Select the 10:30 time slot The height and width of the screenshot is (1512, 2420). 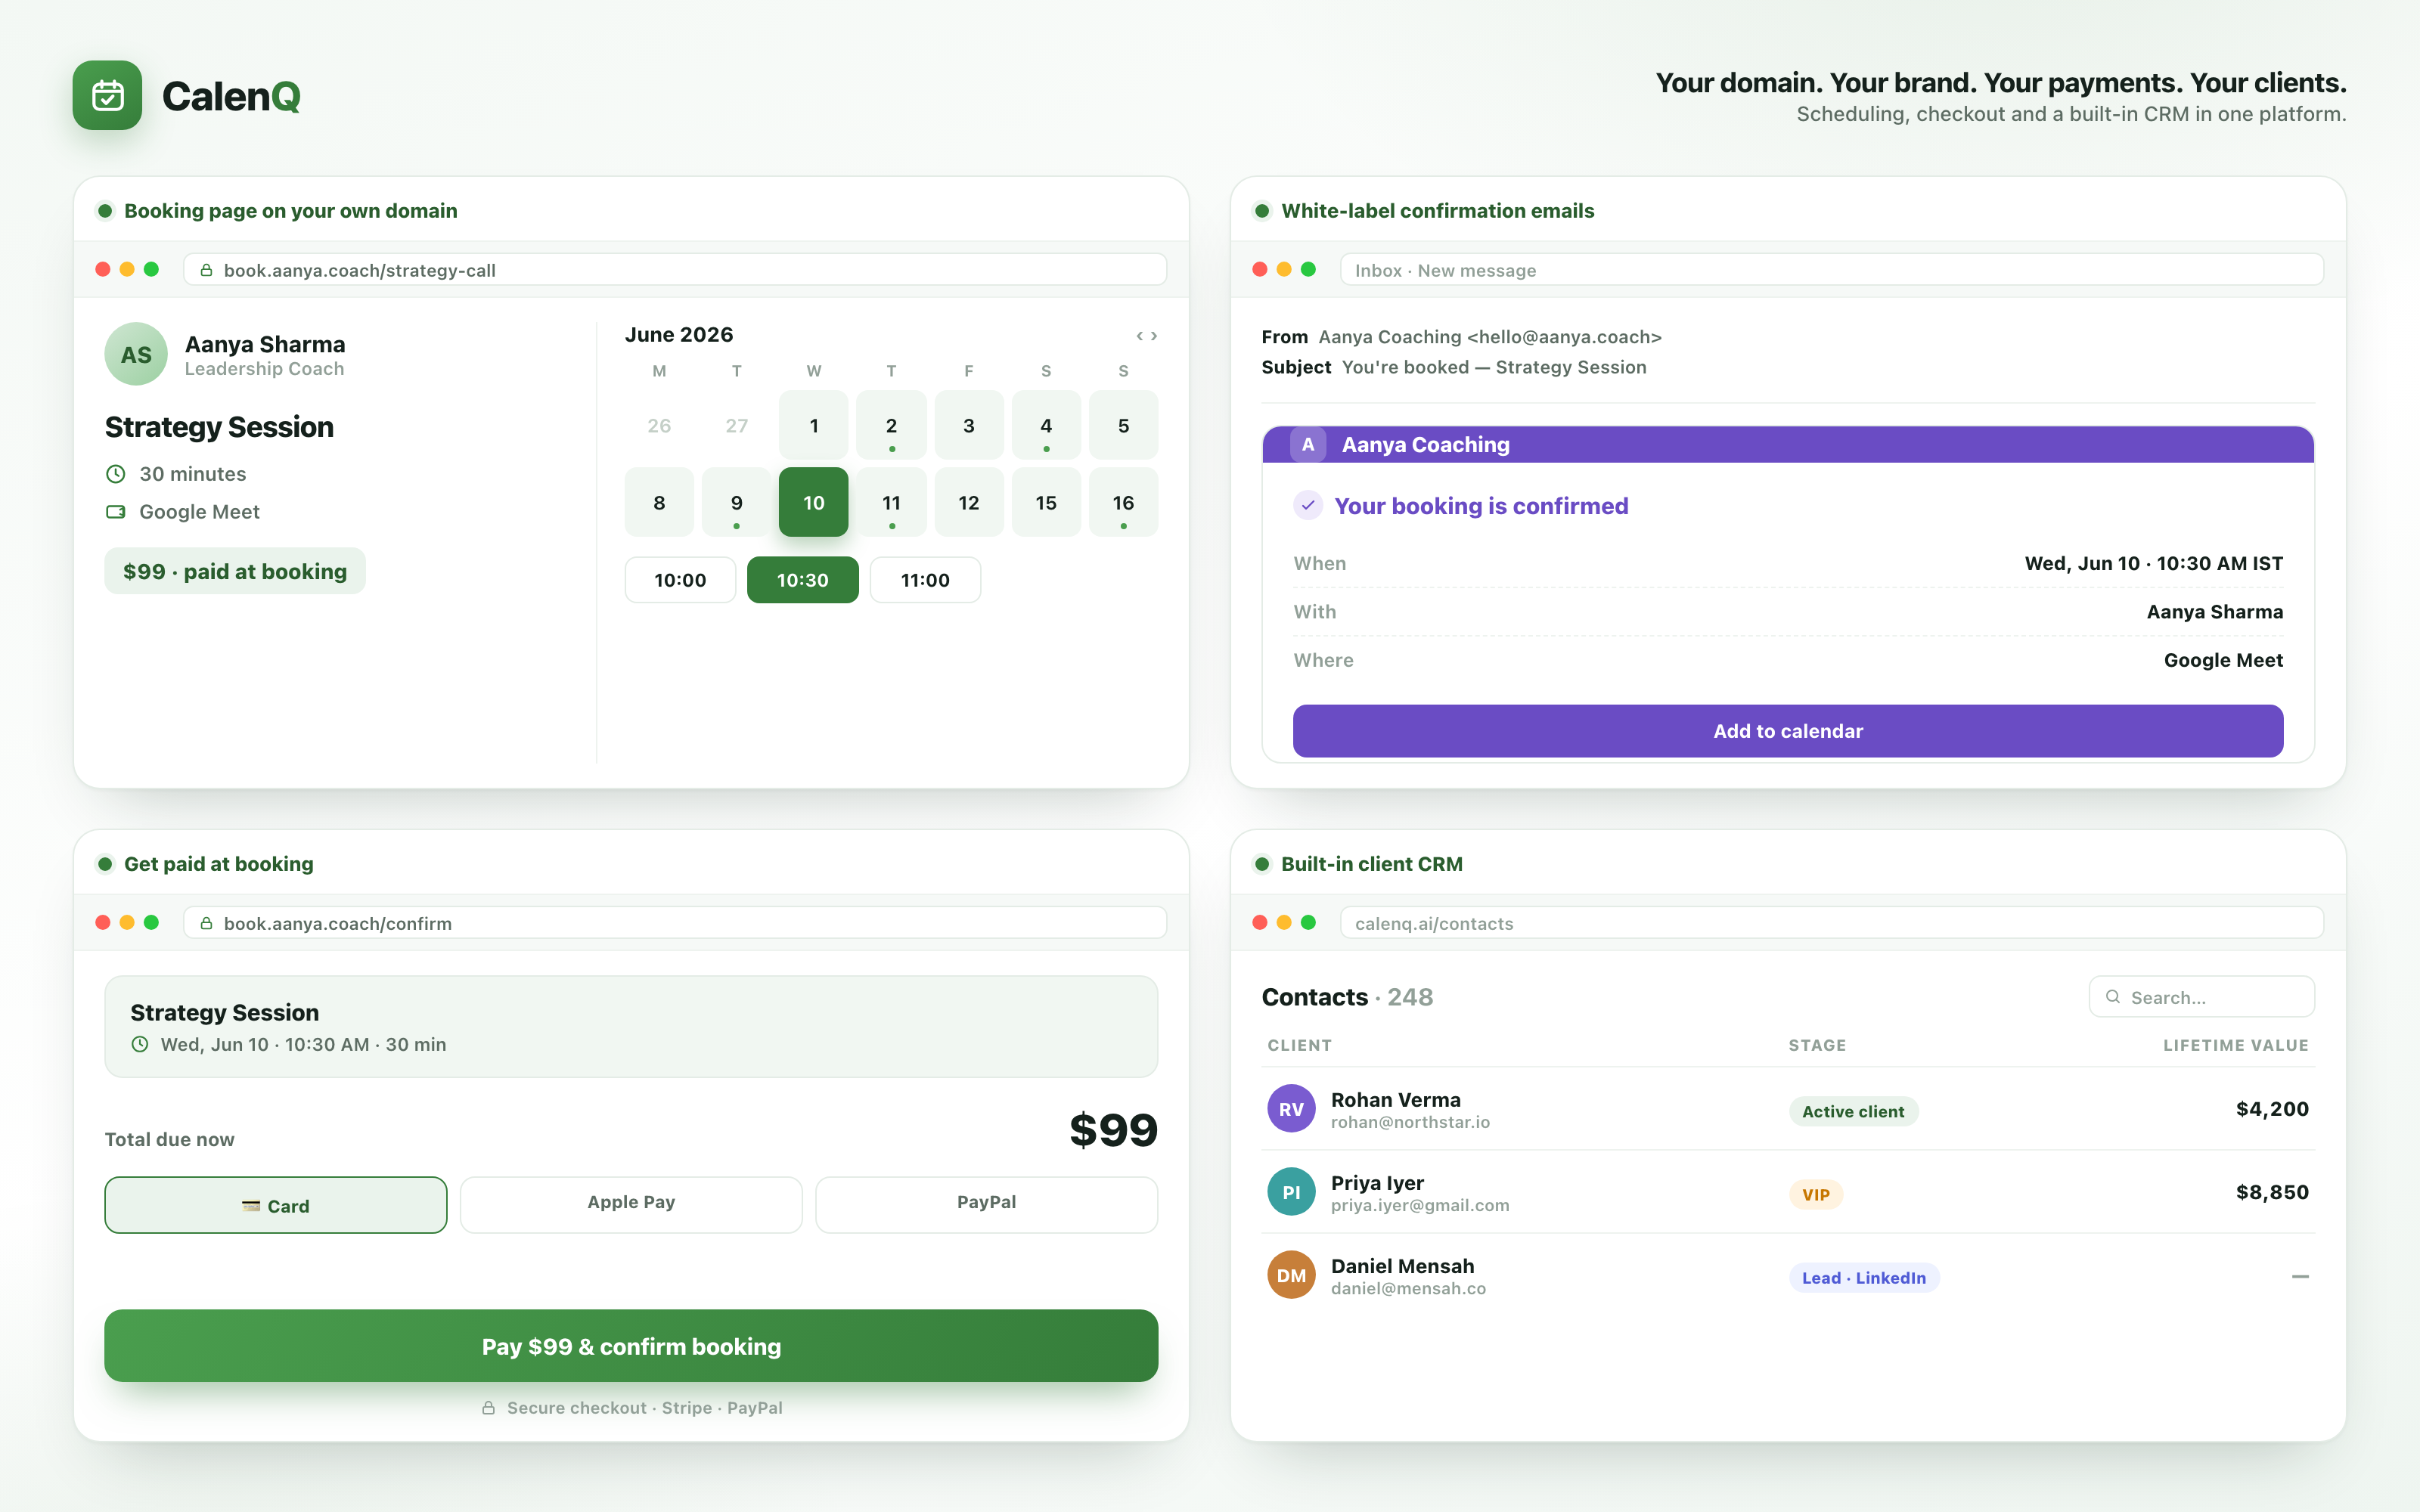(803, 580)
